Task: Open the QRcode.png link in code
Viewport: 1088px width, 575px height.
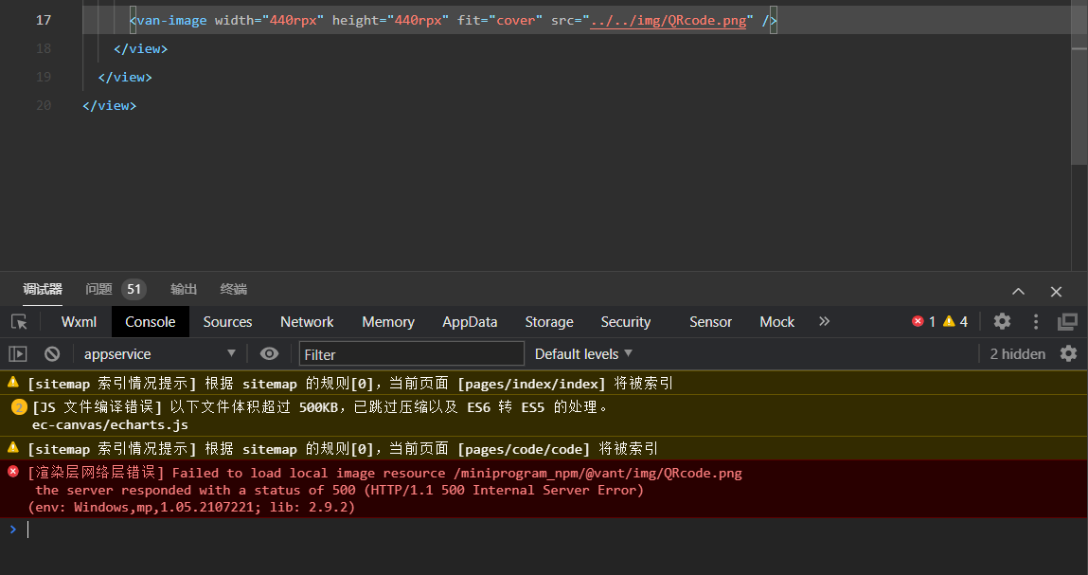Action: pos(669,19)
